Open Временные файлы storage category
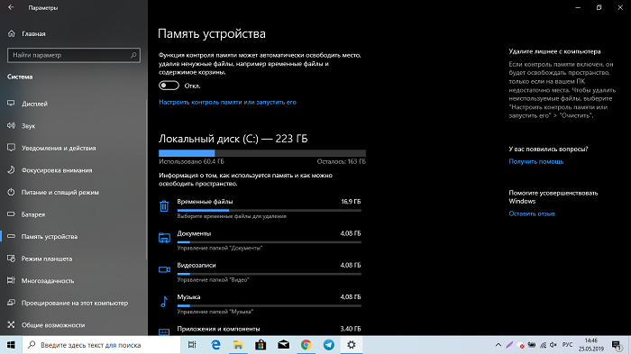This screenshot has height=354, width=631. tap(260, 209)
